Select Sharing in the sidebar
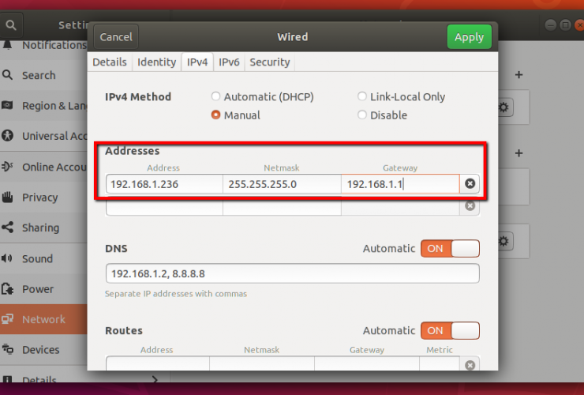 pos(40,228)
